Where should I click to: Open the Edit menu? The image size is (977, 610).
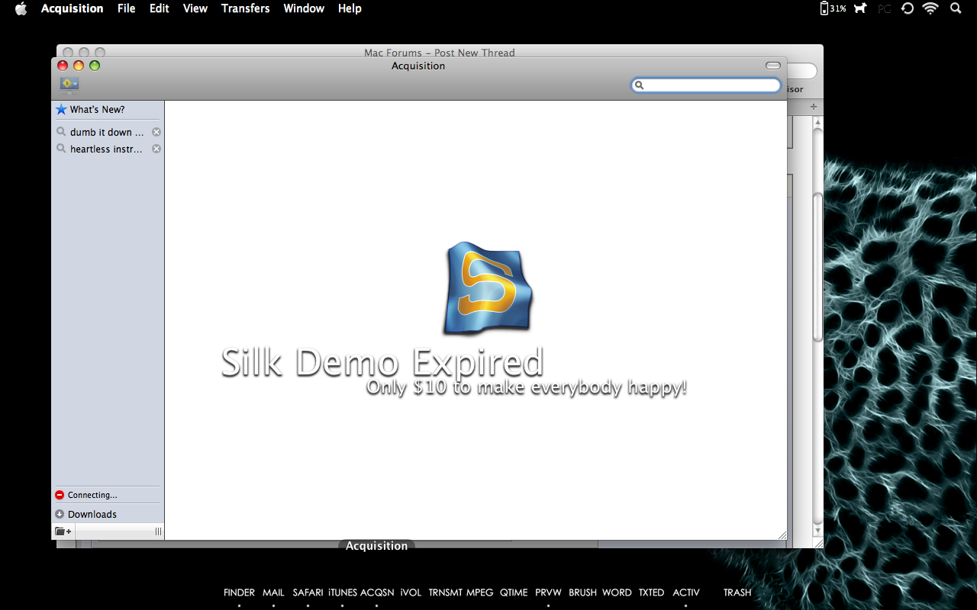[160, 8]
